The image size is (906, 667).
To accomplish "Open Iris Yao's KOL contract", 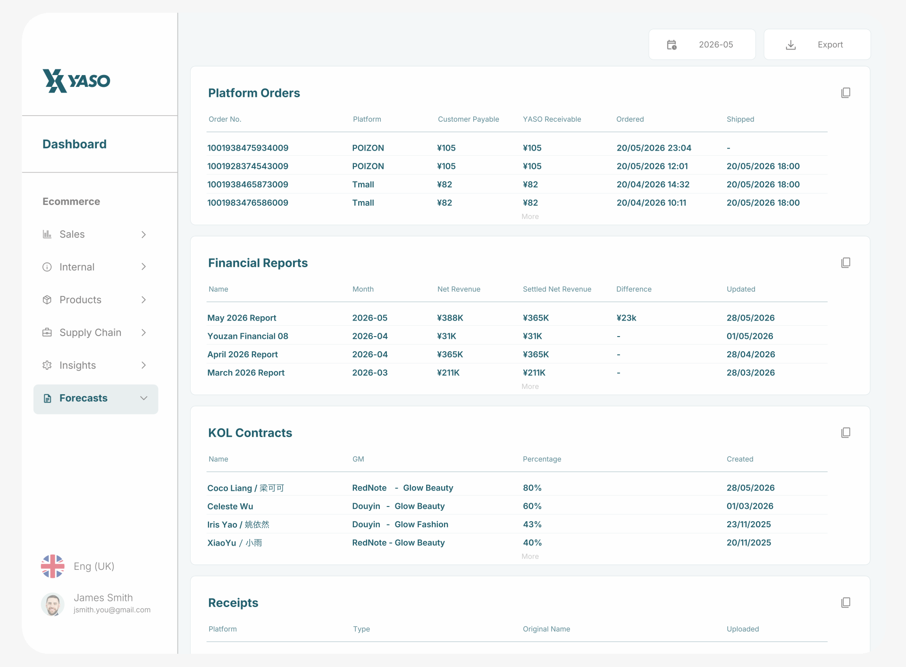I will coord(238,524).
